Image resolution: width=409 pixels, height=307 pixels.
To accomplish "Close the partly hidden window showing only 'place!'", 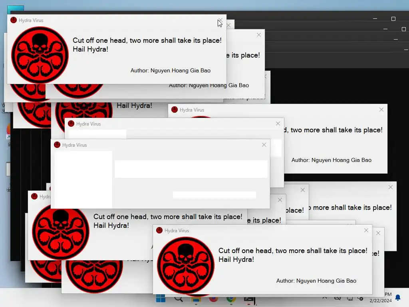I will click(x=303, y=190).
